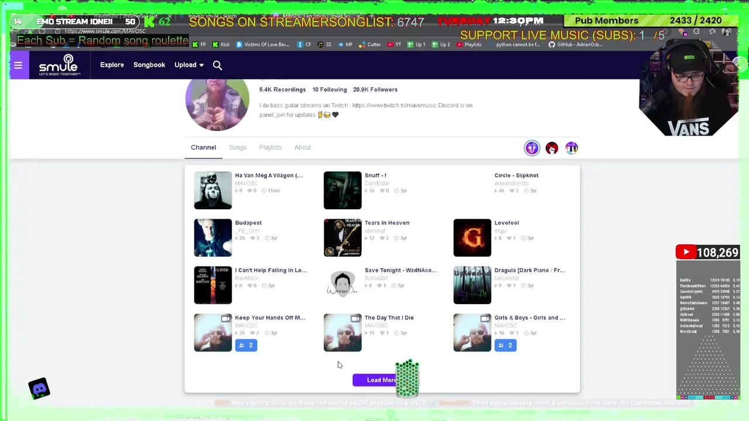Open the FP bookmark
The width and height of the screenshot is (749, 421).
pyautogui.click(x=200, y=44)
